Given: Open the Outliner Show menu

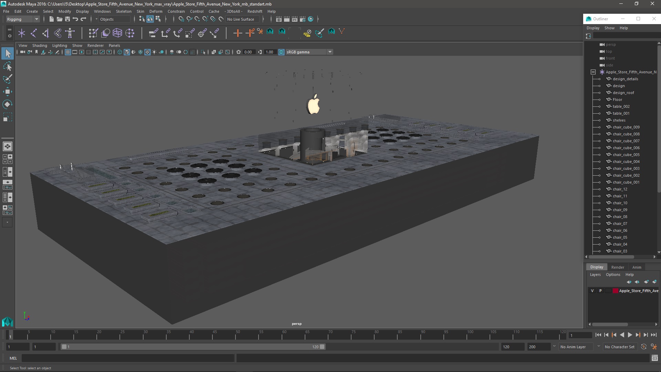Looking at the screenshot, I should pos(609,28).
